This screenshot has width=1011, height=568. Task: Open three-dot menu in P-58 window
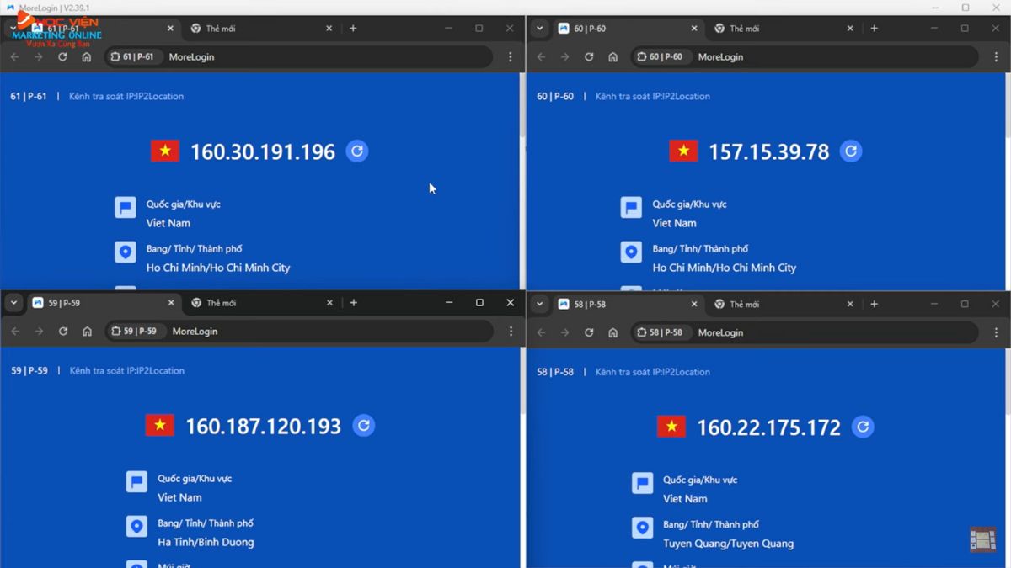click(x=996, y=332)
